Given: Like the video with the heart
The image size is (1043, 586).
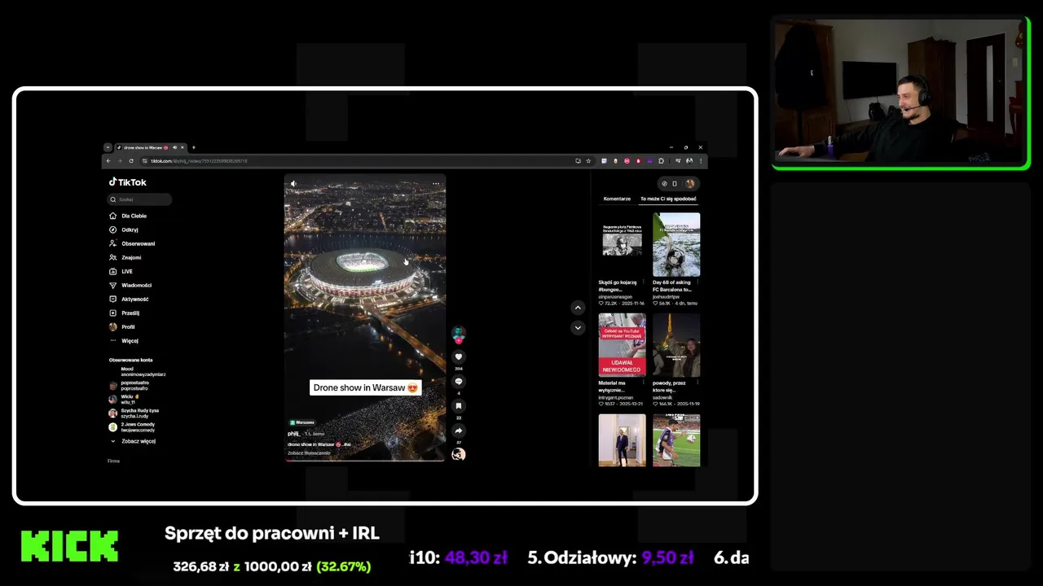Looking at the screenshot, I should point(459,356).
